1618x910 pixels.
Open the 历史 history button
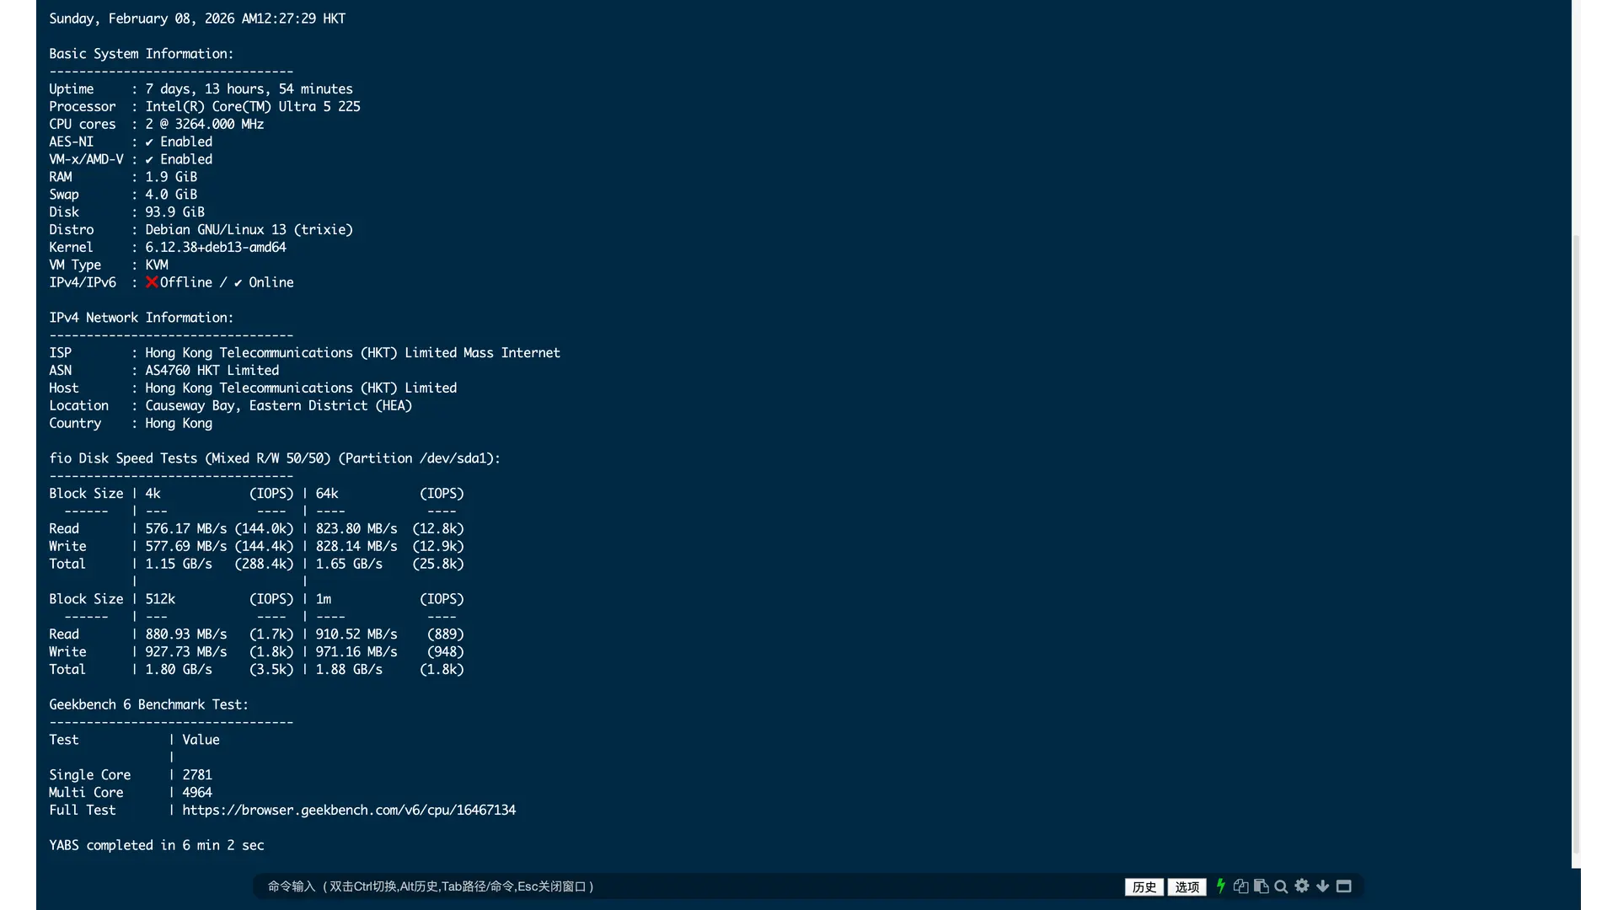pos(1144,886)
